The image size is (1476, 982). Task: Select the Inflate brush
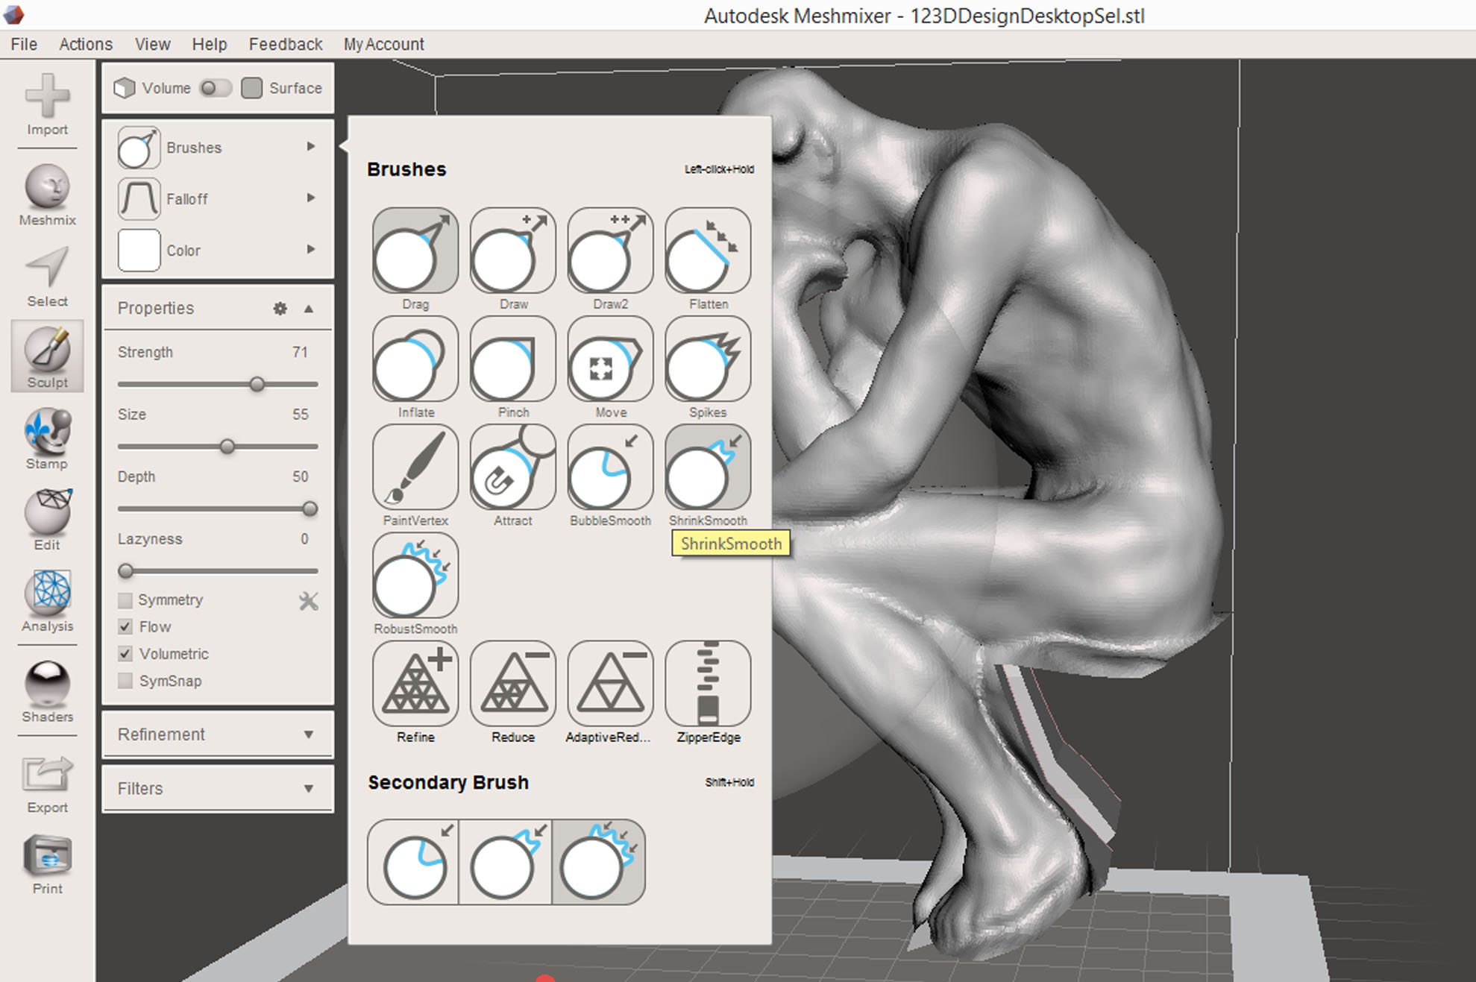(415, 359)
